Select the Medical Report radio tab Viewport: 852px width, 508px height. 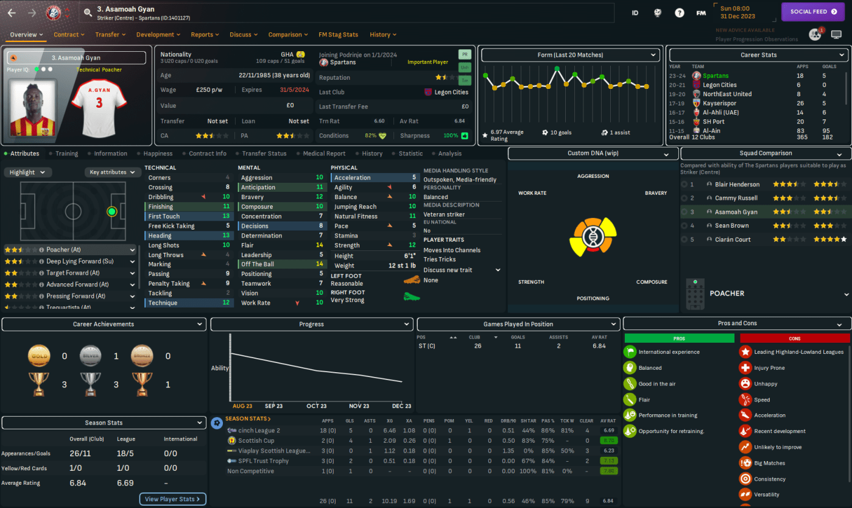[x=323, y=153]
